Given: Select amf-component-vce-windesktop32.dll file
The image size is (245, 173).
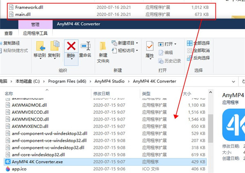Looking at the screenshot, I should 105,141.
